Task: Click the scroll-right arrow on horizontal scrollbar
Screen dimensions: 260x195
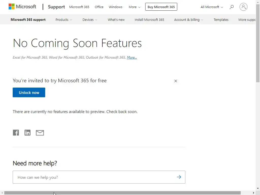Action: point(254,193)
